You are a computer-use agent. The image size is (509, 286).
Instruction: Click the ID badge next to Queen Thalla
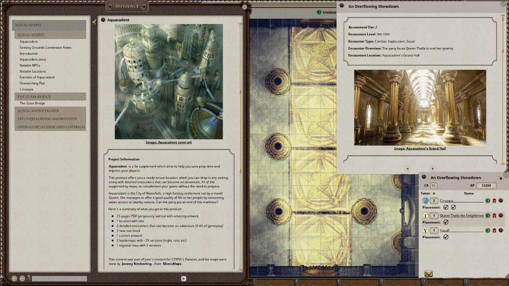(x=488, y=216)
